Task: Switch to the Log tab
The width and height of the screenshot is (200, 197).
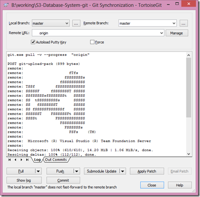Action: 37,160
